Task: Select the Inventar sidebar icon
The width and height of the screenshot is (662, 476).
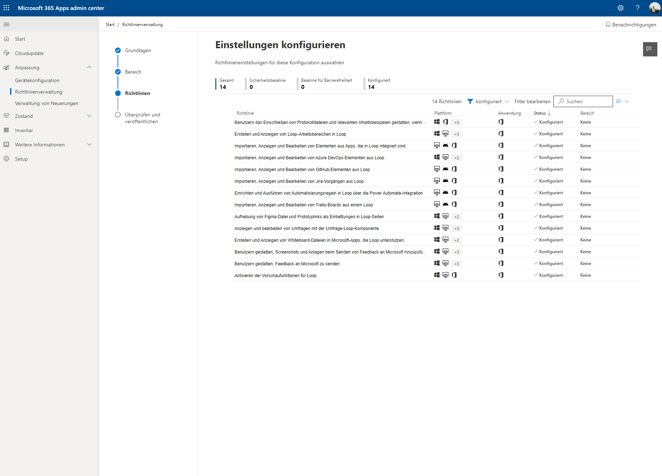Action: [7, 130]
